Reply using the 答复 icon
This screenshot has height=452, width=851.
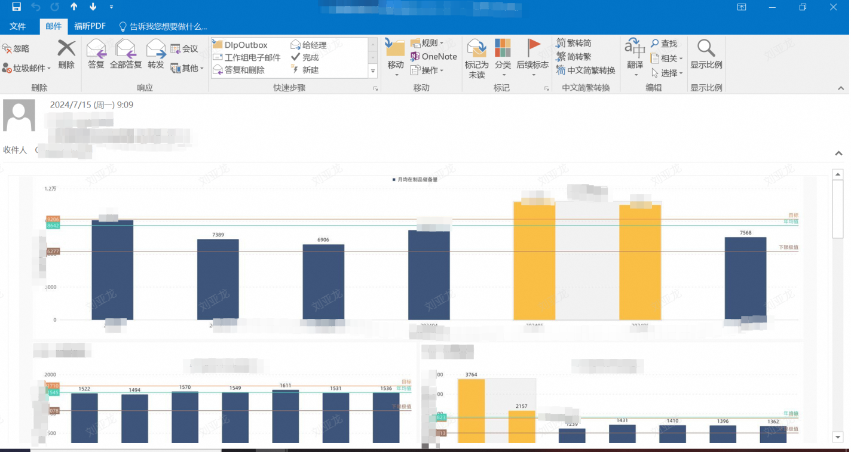coord(96,55)
